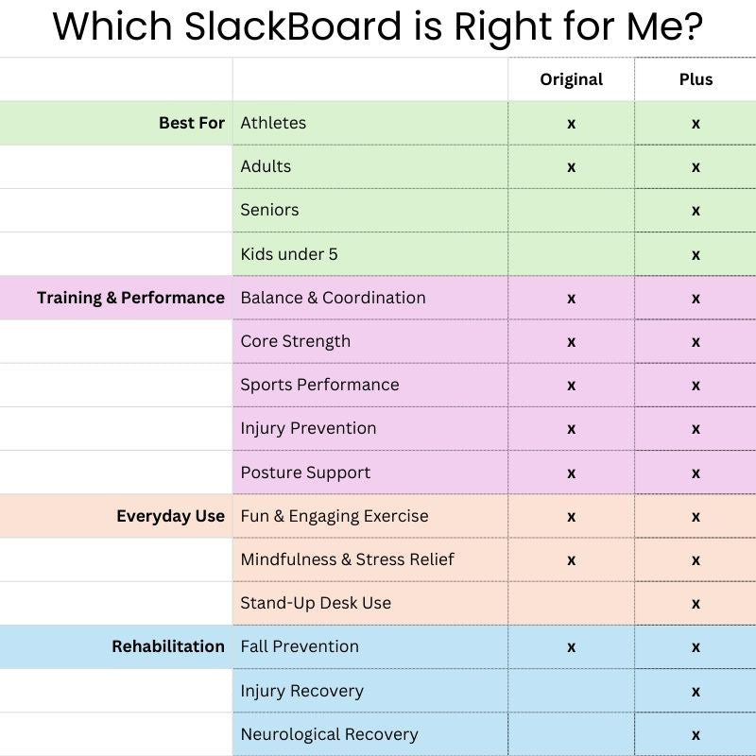Select the Neurological Recovery row label
756x756 pixels.
click(329, 734)
